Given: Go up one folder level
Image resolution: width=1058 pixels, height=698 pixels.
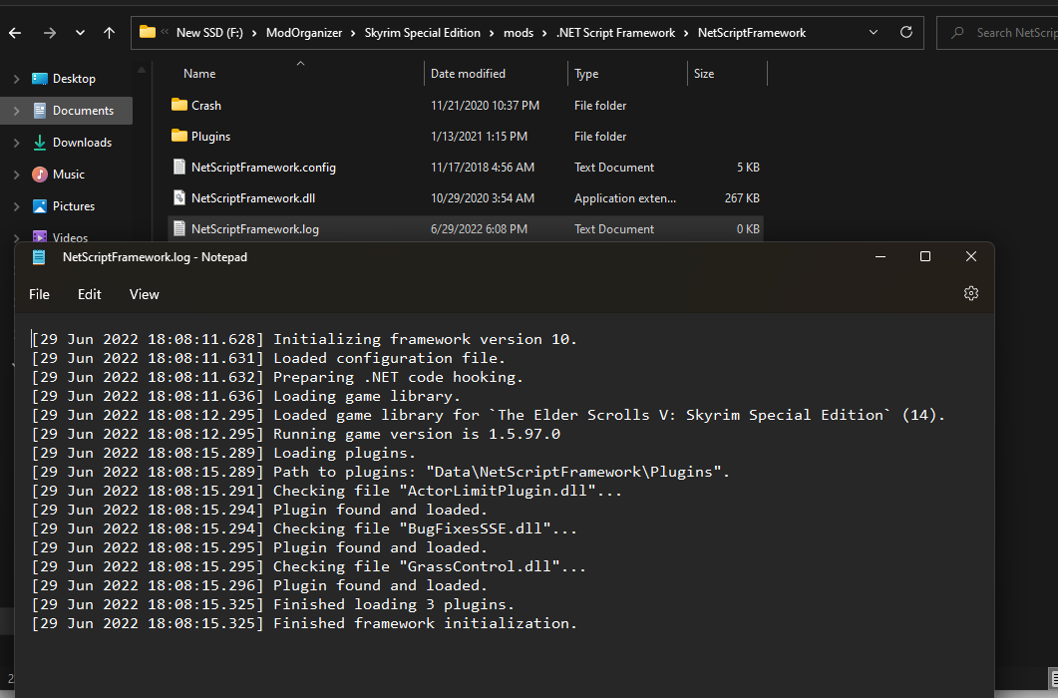Looking at the screenshot, I should tap(110, 32).
